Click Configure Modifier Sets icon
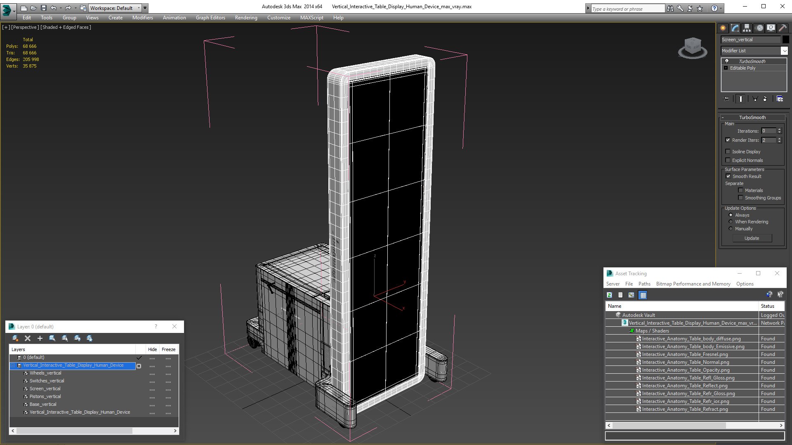The width and height of the screenshot is (792, 445). click(x=780, y=99)
